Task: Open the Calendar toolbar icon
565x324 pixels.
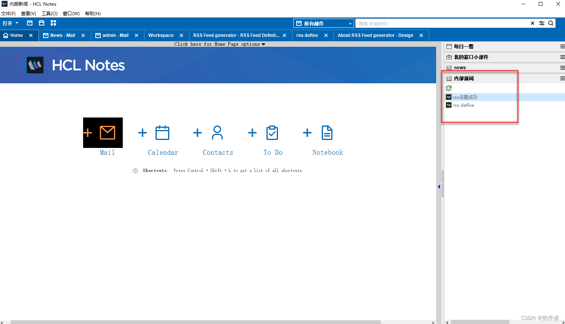Action: [x=42, y=23]
